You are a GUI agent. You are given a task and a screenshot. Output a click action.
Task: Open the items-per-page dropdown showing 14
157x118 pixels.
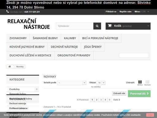(101, 83)
